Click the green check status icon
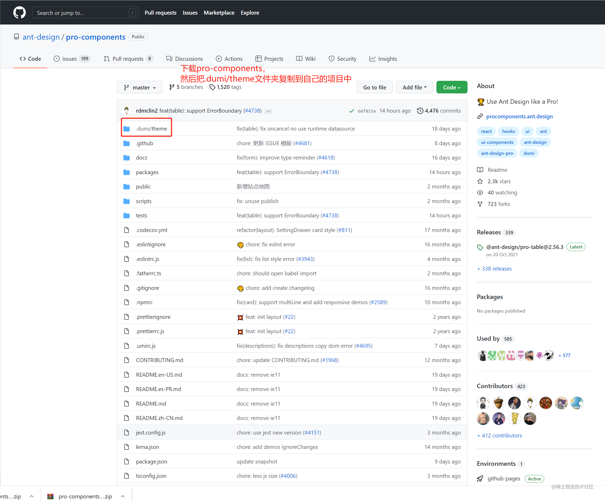This screenshot has width=605, height=501. (x=351, y=111)
